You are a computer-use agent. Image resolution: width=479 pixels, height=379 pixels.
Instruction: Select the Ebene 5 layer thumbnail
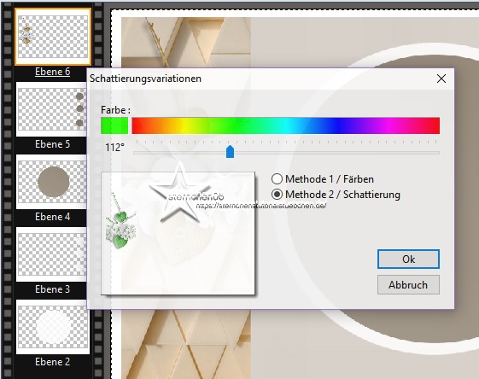coord(51,109)
